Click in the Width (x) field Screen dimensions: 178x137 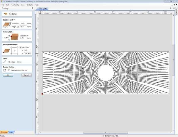pos(23,23)
